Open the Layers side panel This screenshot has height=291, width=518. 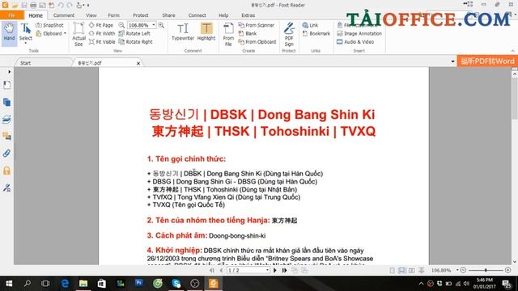click(6, 120)
